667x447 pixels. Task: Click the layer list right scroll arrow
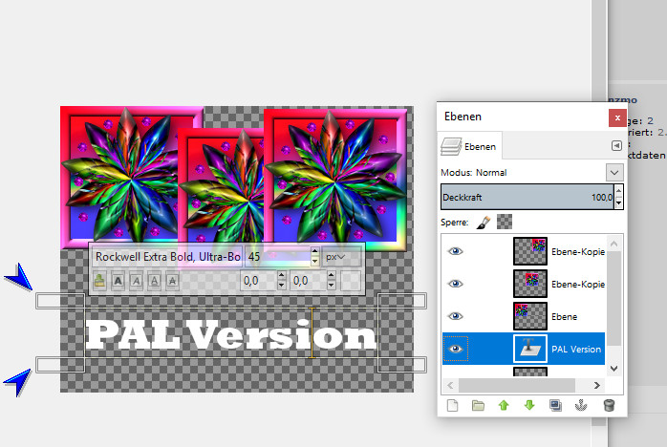(x=597, y=385)
